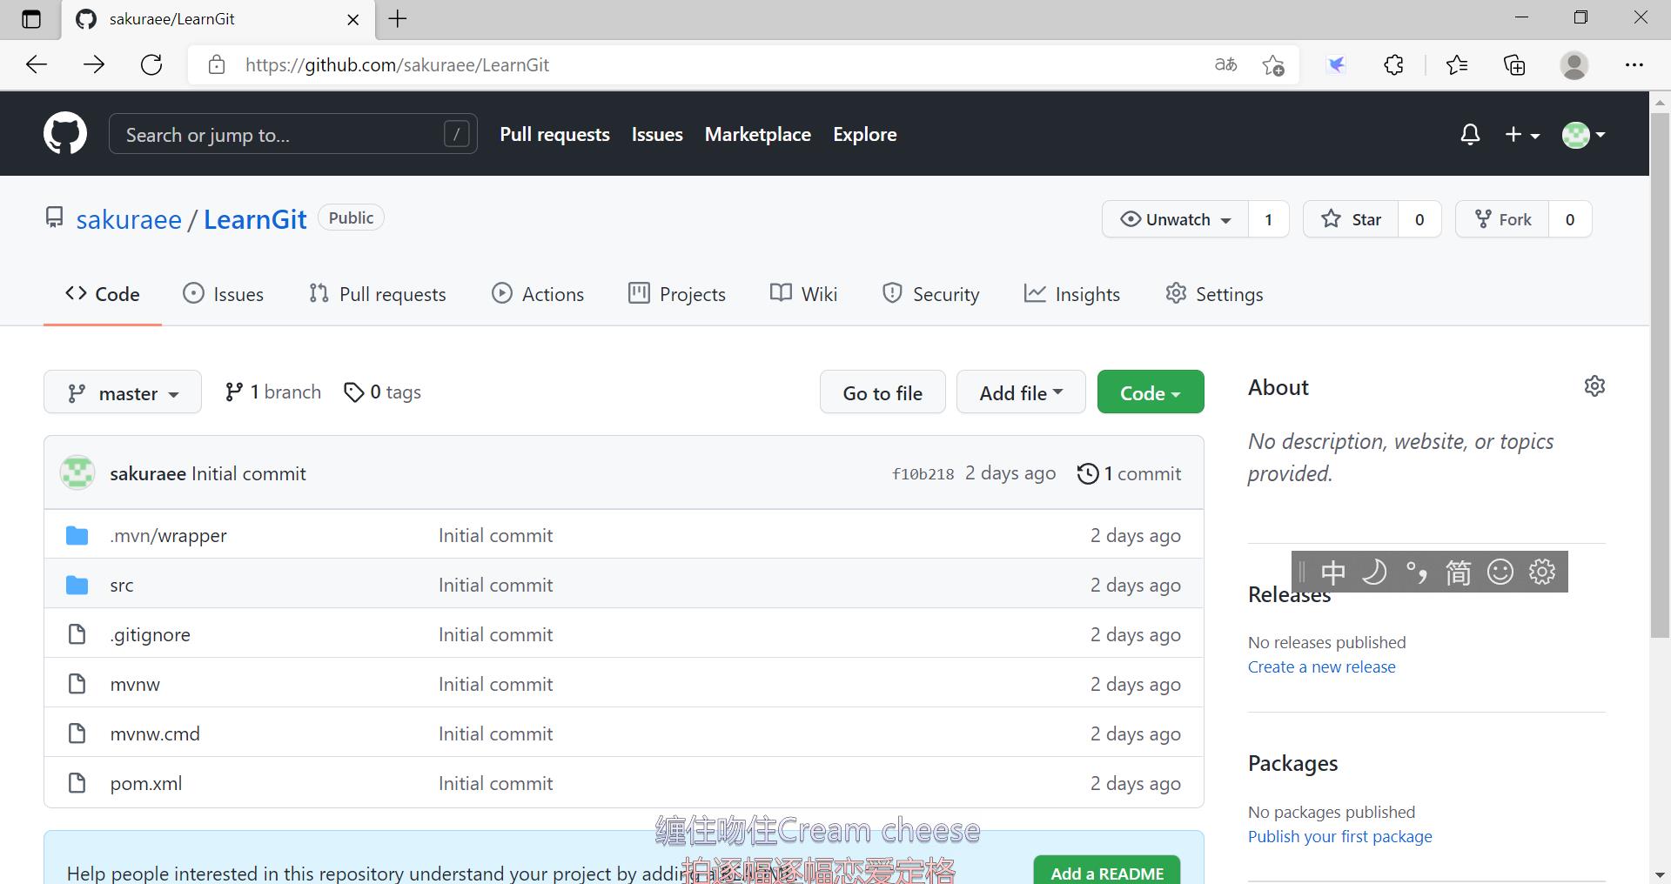The width and height of the screenshot is (1671, 884).
Task: Open the Projects tab
Action: (x=676, y=294)
